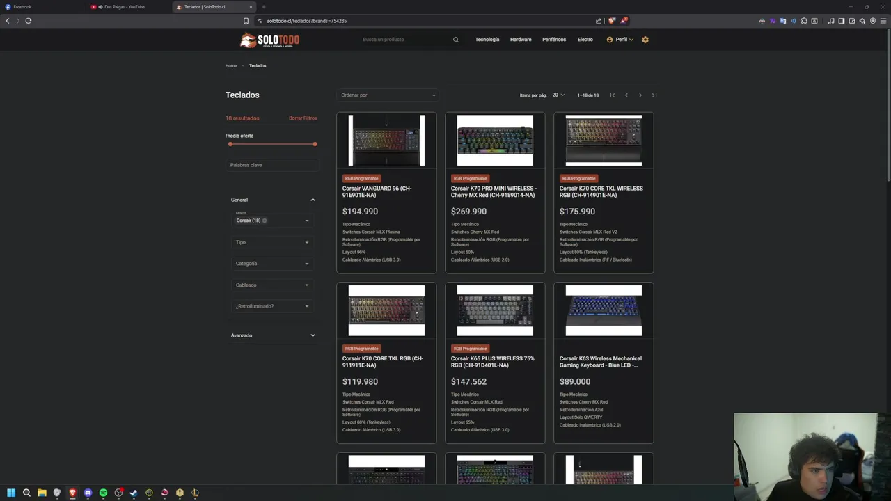The width and height of the screenshot is (891, 501).
Task: Open Corsair K65 PLUS WIRELESS 75% title
Action: click(x=493, y=362)
